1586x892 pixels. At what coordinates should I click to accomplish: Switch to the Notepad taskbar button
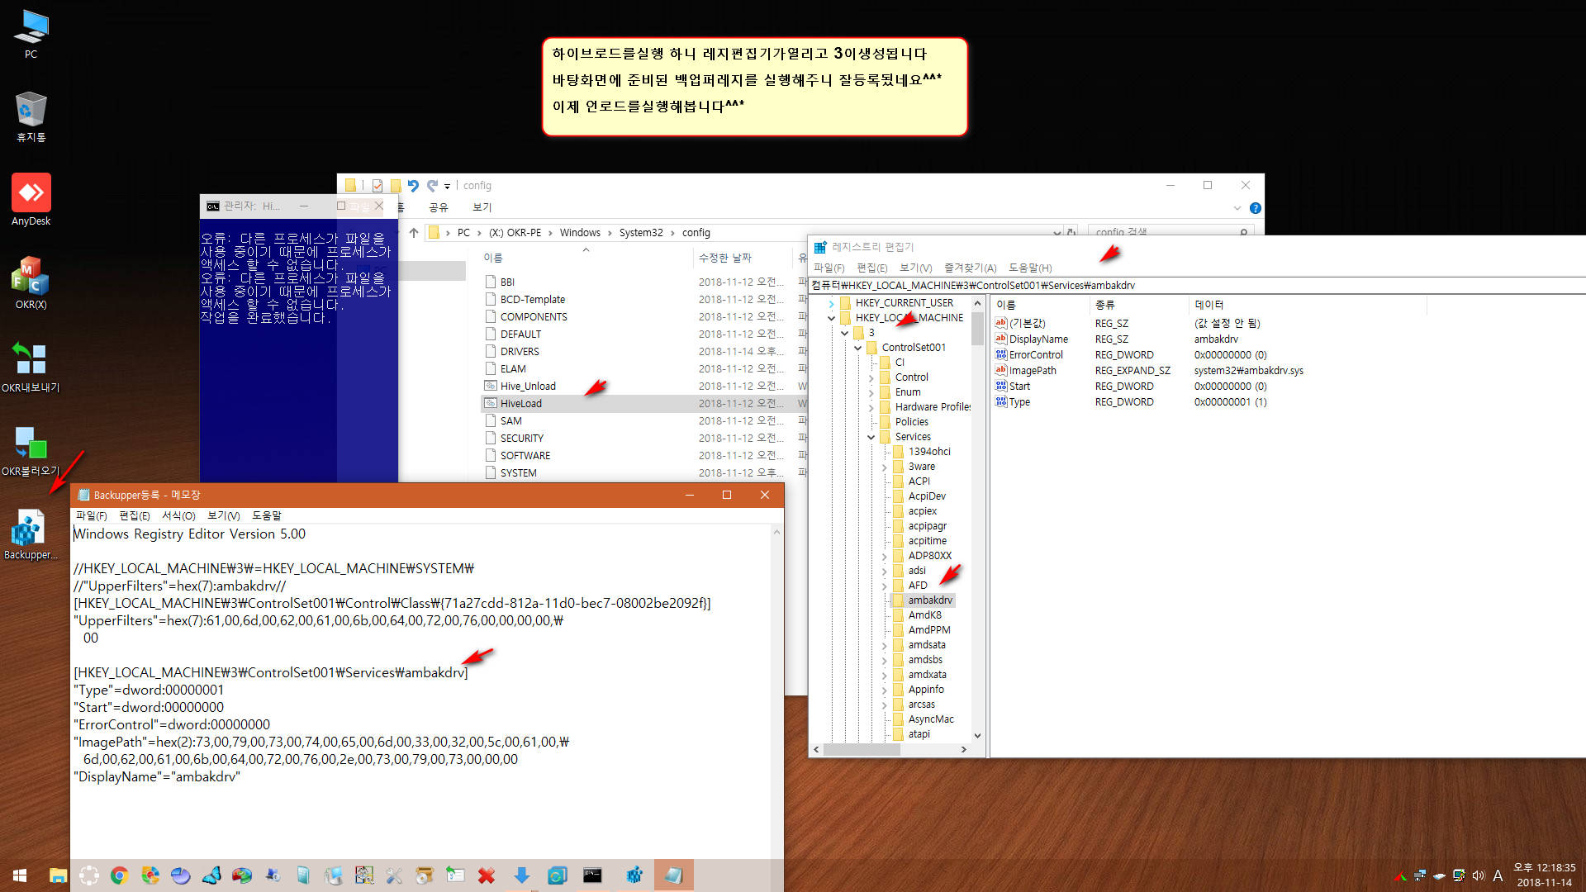click(673, 875)
